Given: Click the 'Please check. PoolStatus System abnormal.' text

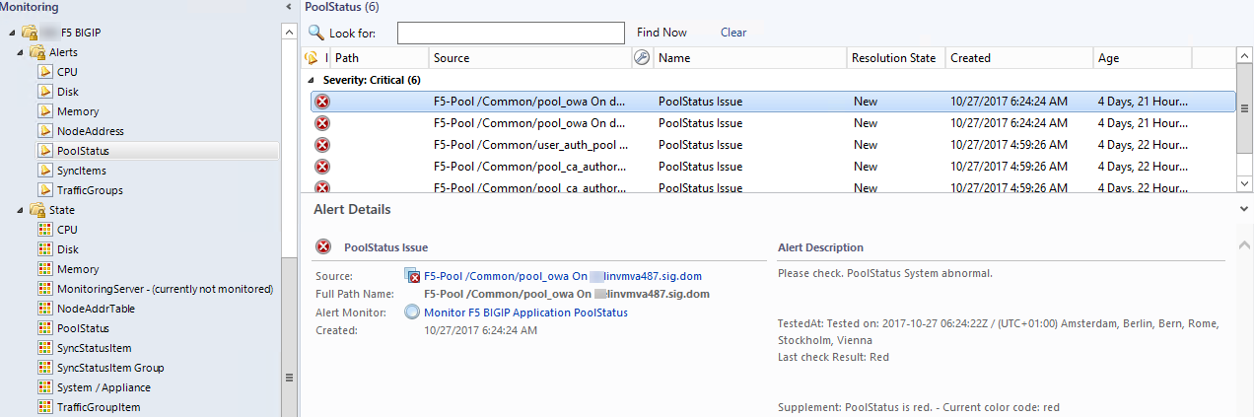Looking at the screenshot, I should point(885,273).
